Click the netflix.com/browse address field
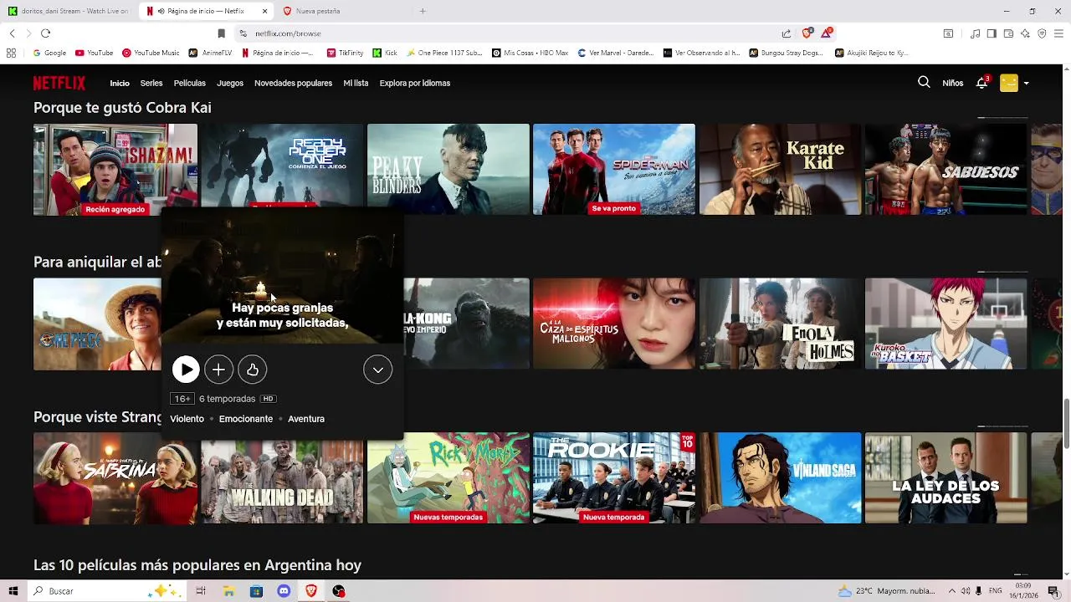Image resolution: width=1071 pixels, height=602 pixels. [506, 33]
